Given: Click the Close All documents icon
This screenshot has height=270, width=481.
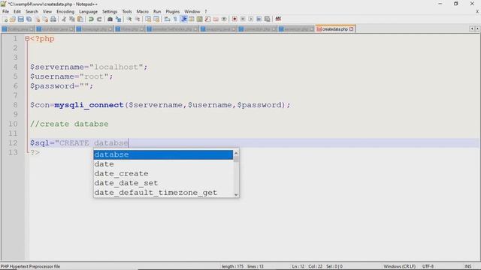Looking at the screenshot, I should pyautogui.click(x=45, y=19).
